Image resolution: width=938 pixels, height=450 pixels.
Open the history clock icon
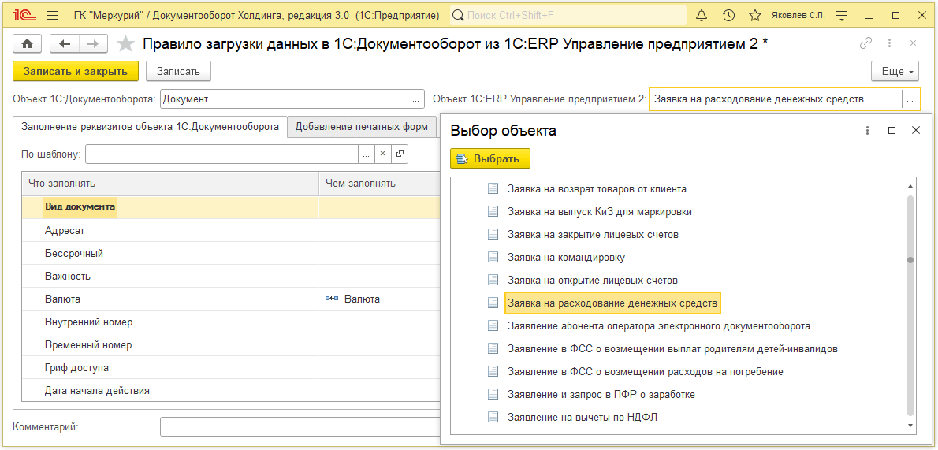point(728,16)
